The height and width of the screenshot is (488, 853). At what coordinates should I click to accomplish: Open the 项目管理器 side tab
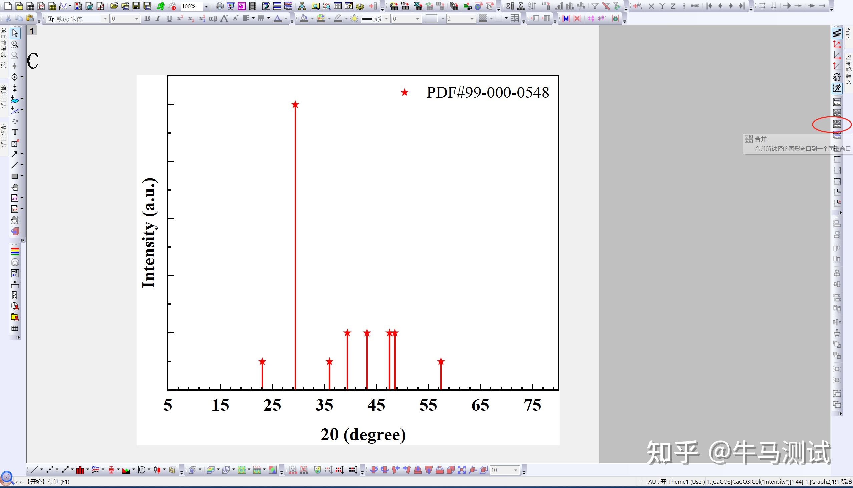tap(3, 47)
